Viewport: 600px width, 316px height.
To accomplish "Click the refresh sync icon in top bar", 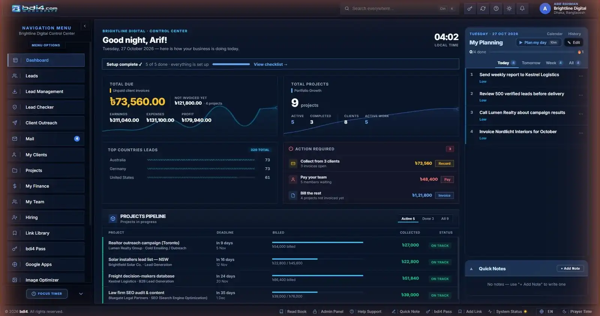I will click(483, 8).
